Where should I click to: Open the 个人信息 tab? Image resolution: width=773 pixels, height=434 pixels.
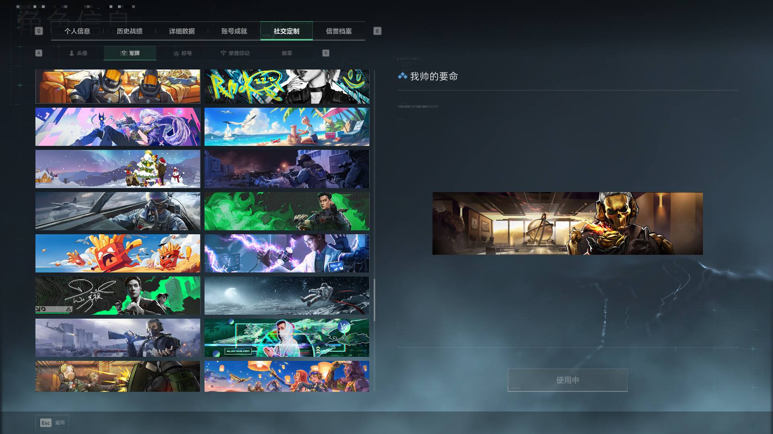[77, 31]
